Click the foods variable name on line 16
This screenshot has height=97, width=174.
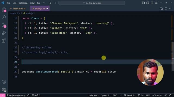35,18
